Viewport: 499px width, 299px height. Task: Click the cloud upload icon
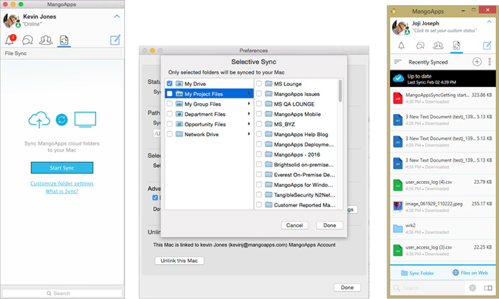pyautogui.click(x=39, y=119)
